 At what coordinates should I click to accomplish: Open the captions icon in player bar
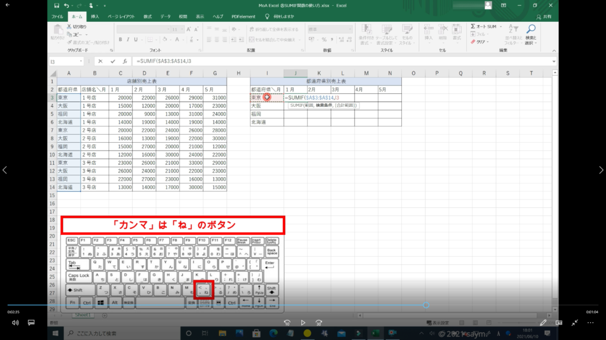point(31,323)
